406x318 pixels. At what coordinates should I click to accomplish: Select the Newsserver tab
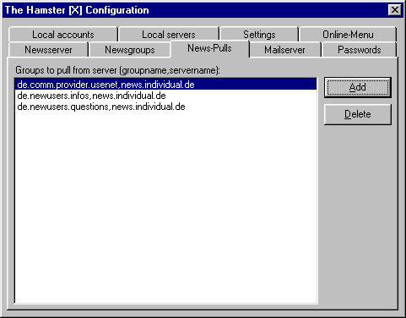pyautogui.click(x=48, y=50)
